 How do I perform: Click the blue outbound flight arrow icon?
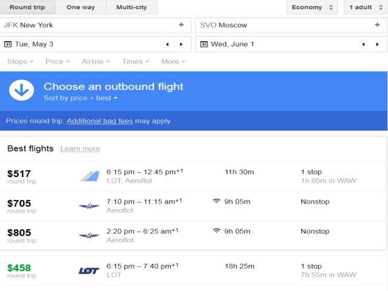point(21,91)
